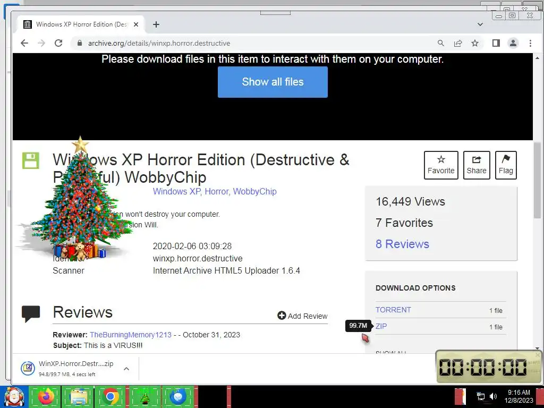
Task: View site info via padlock icon
Action: 80,43
